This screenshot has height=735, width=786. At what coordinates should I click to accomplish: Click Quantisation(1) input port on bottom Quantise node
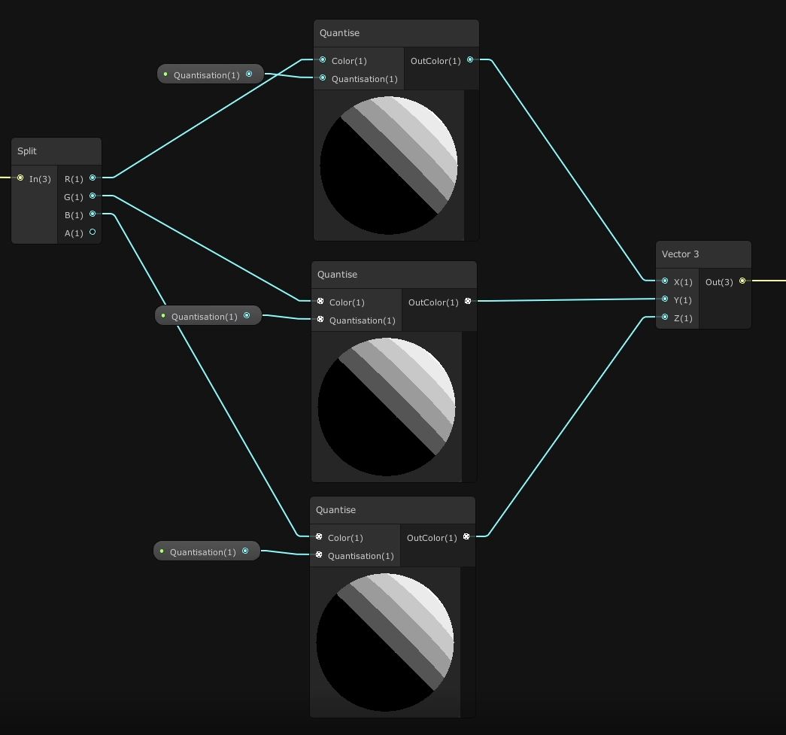319,555
